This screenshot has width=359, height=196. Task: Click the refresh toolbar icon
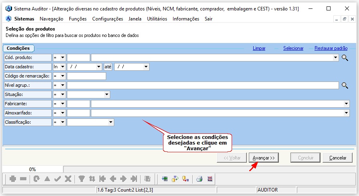coord(36,179)
